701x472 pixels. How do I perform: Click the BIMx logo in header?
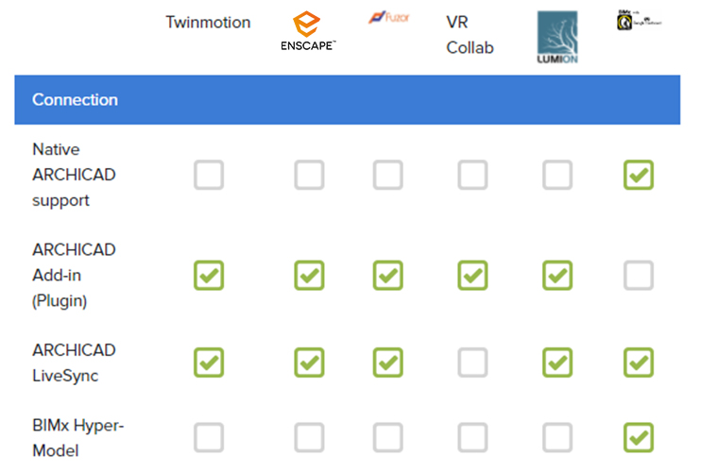[x=639, y=20]
